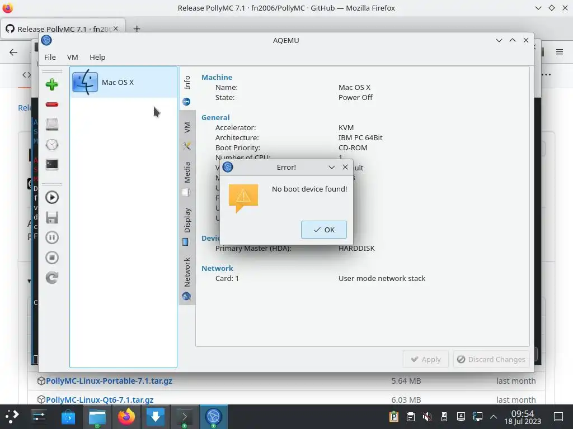Open the terminal monitor icon in AQEMU toolbar
The width and height of the screenshot is (573, 429).
(x=52, y=165)
